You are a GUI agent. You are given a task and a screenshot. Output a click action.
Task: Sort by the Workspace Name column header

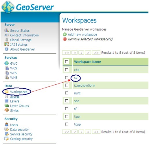click(x=87, y=62)
